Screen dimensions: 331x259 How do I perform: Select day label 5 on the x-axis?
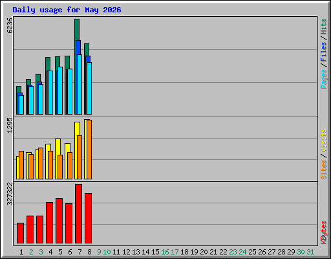(x=60, y=252)
